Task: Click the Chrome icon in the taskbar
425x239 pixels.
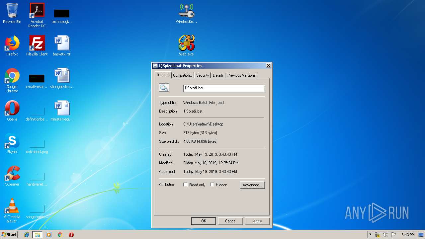Action: [60, 235]
